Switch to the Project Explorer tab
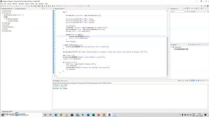The image size is (209, 117). click(20, 9)
